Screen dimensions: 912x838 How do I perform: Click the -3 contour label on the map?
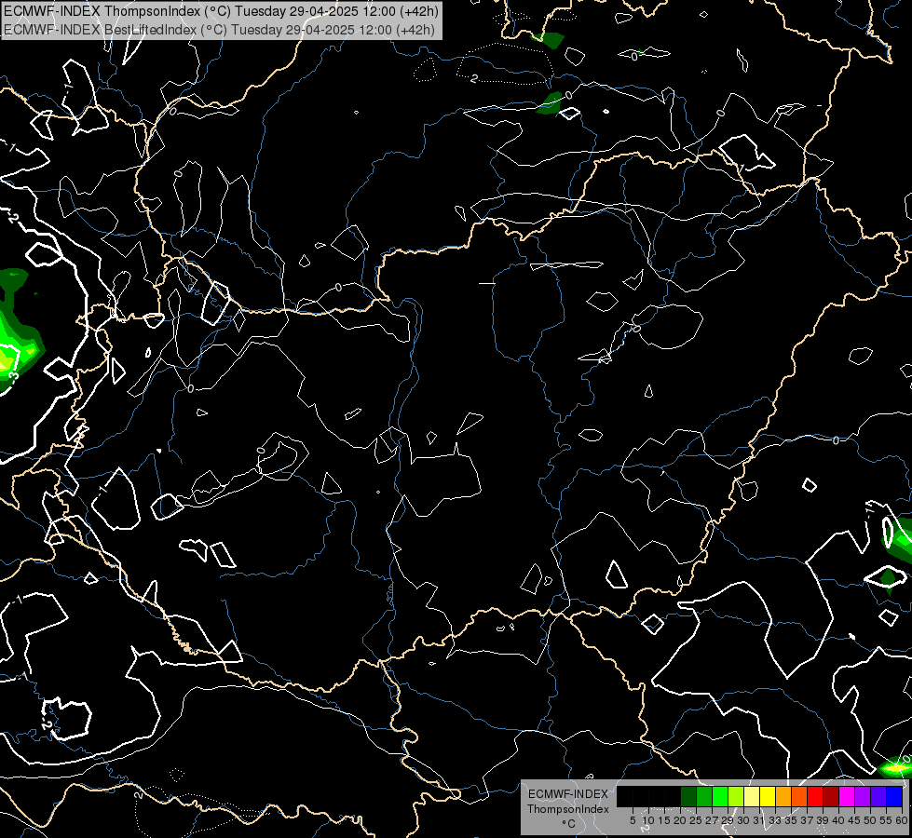(x=14, y=377)
